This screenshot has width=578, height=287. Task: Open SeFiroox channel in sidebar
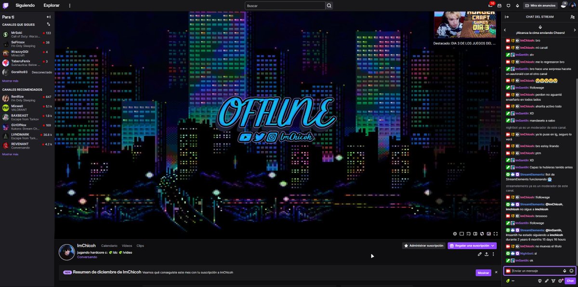coord(27,44)
